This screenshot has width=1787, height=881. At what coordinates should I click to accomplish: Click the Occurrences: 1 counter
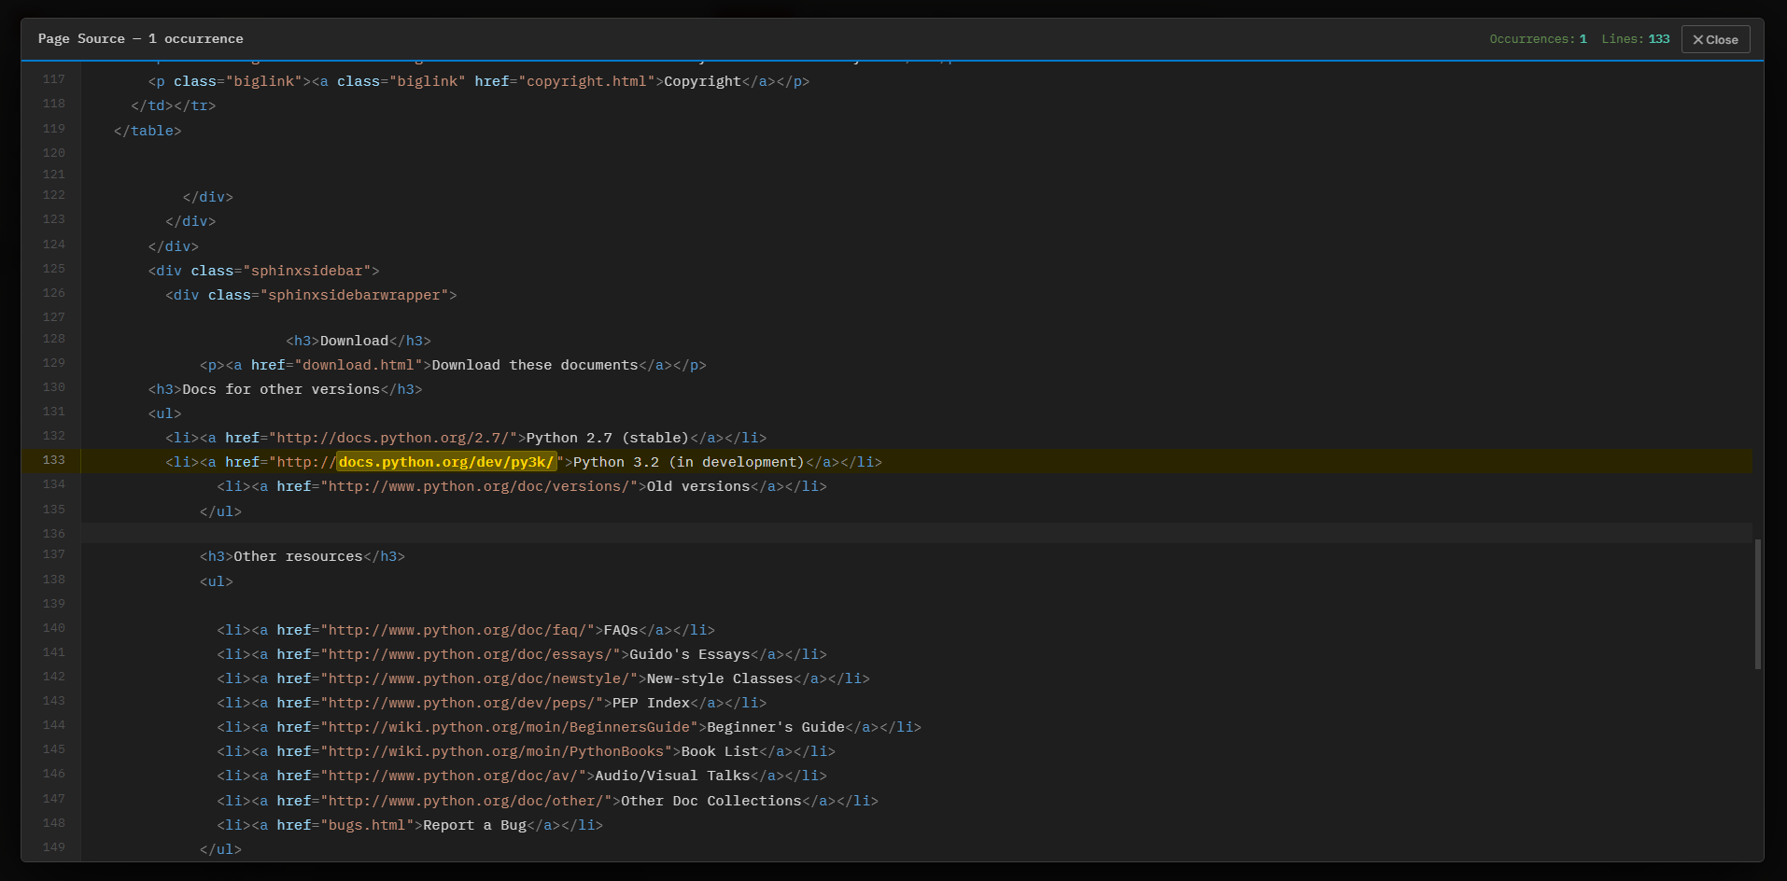1536,39
